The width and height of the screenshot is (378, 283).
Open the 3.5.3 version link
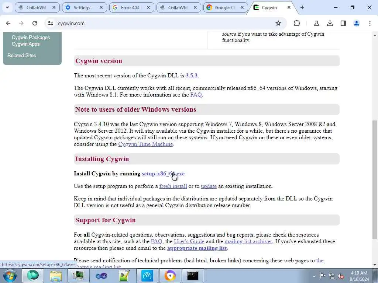(192, 76)
